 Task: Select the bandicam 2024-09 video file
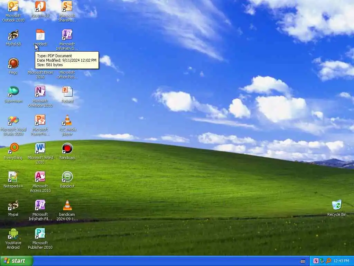pyautogui.click(x=67, y=205)
